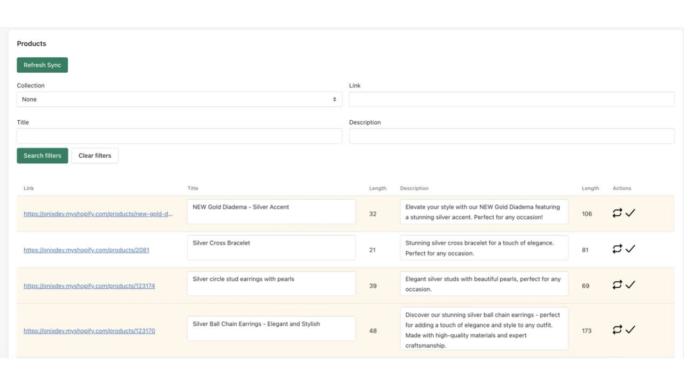Select the Description filter input field
684x385 pixels.
click(x=512, y=136)
